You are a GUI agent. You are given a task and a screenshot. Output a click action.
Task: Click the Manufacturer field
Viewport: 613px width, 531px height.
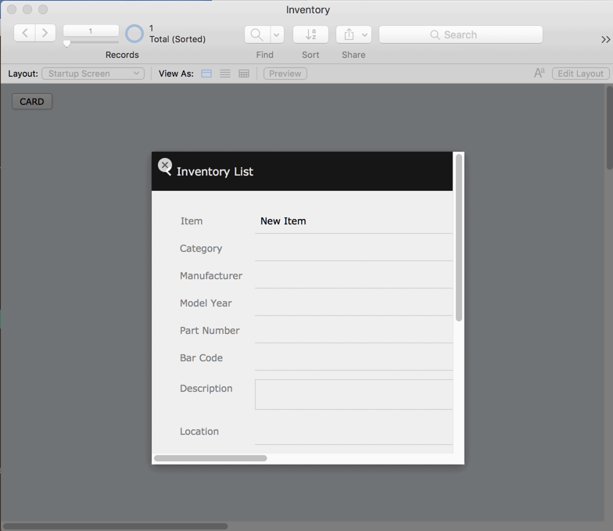[x=353, y=276]
